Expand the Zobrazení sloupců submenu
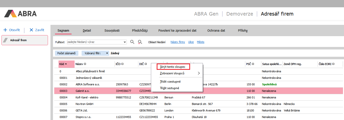Image resolution: width=344 pixels, height=120 pixels. [x=199, y=73]
